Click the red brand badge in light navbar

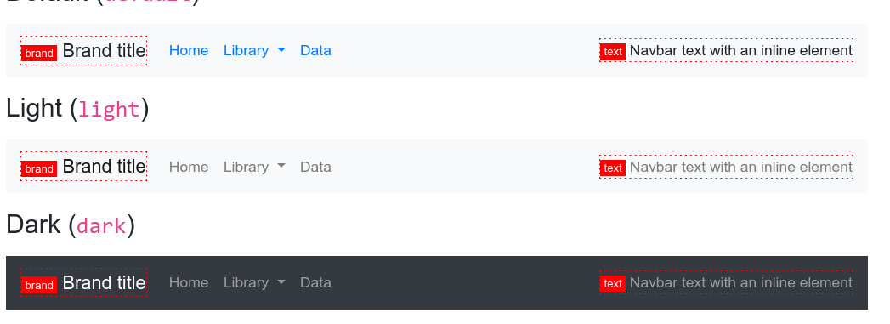click(x=39, y=169)
